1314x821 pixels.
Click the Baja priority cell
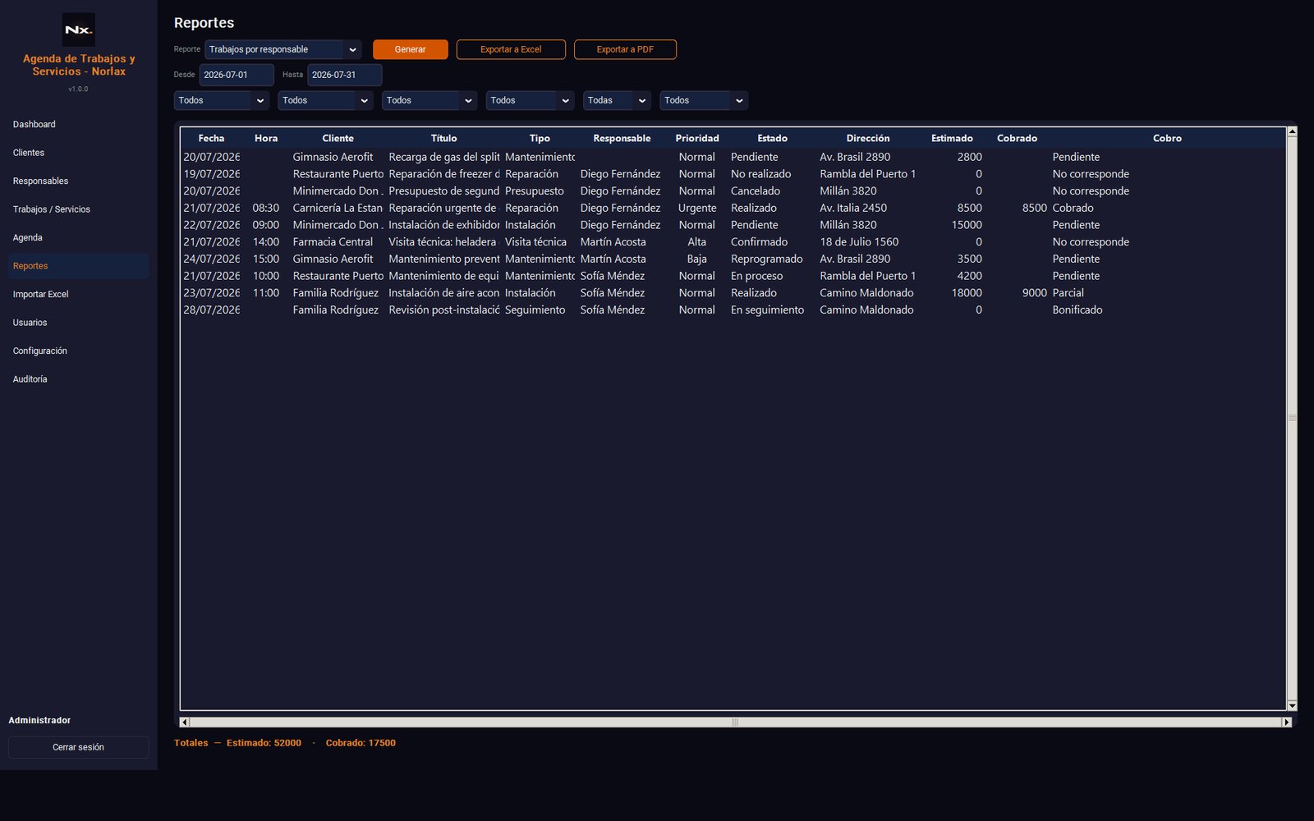click(x=697, y=259)
